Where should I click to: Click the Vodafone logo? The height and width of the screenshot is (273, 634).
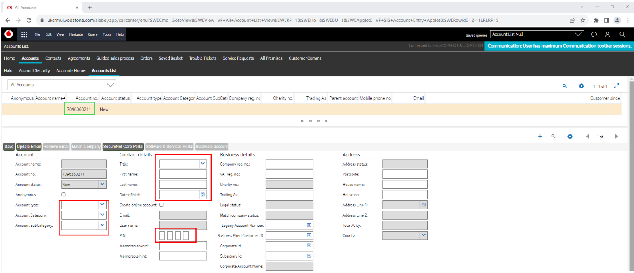point(9,34)
